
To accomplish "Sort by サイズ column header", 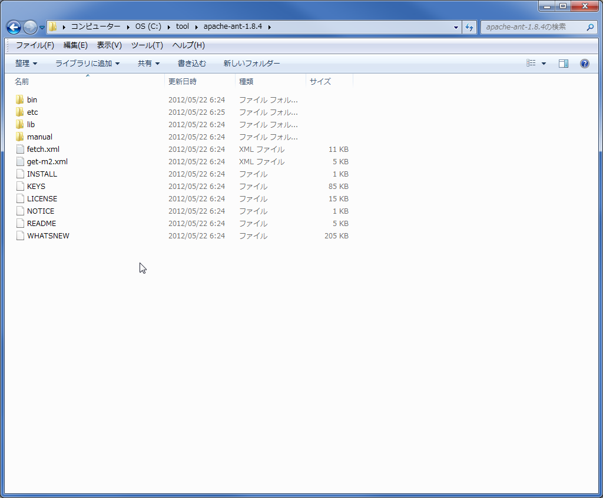I will pyautogui.click(x=329, y=81).
